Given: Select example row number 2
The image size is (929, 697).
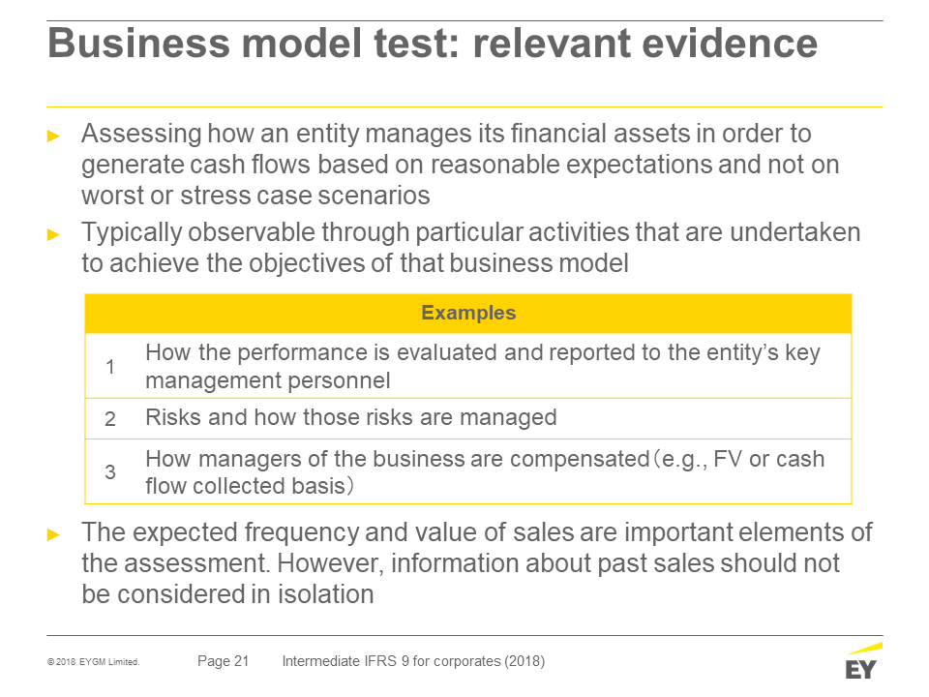Looking at the screenshot, I should (468, 418).
